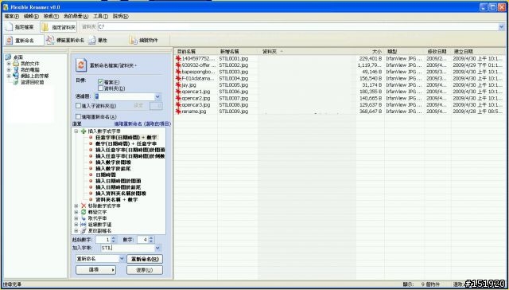Click the Flexible Renamer title bar icon

click(6, 7)
